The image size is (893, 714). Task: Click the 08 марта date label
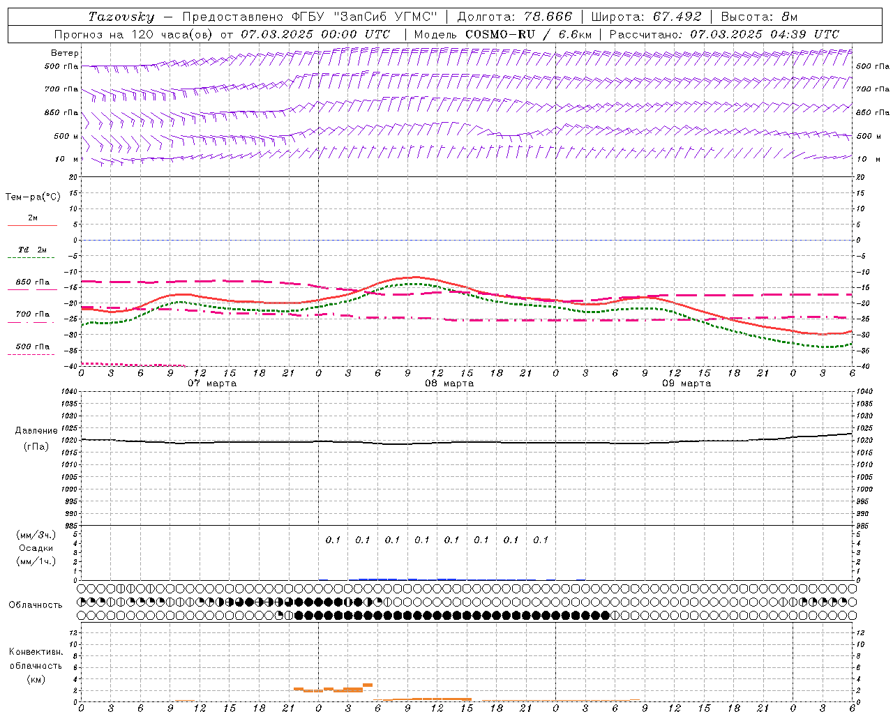(x=449, y=383)
